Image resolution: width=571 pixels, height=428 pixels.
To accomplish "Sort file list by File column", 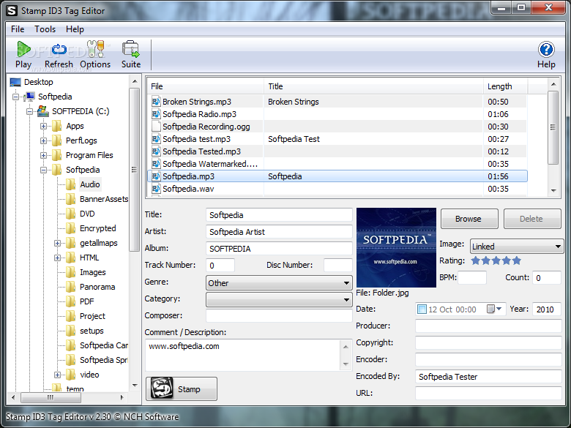I will click(206, 86).
